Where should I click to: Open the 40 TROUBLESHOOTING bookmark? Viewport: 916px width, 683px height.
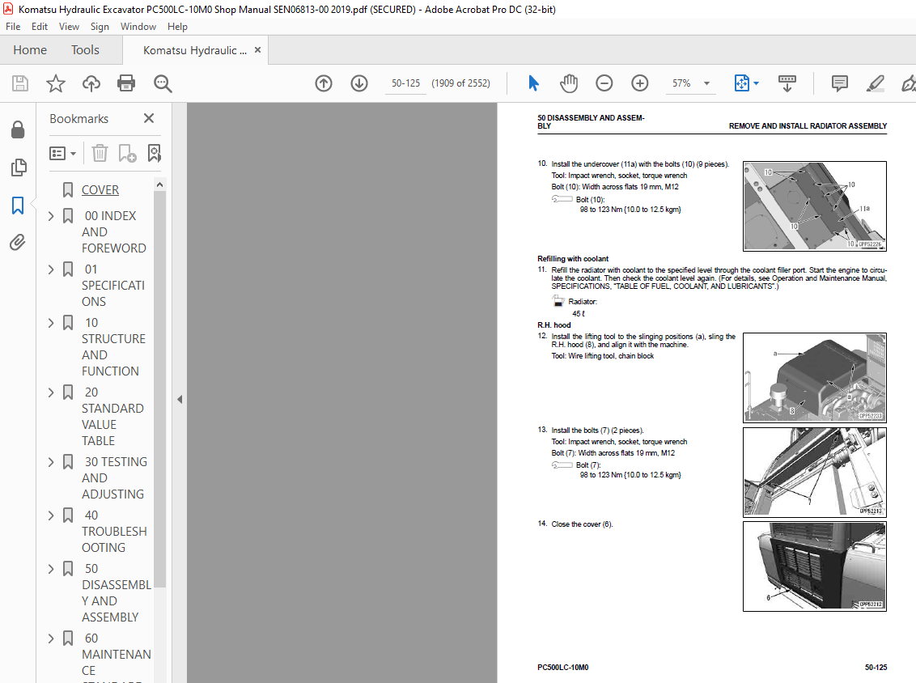point(114,532)
